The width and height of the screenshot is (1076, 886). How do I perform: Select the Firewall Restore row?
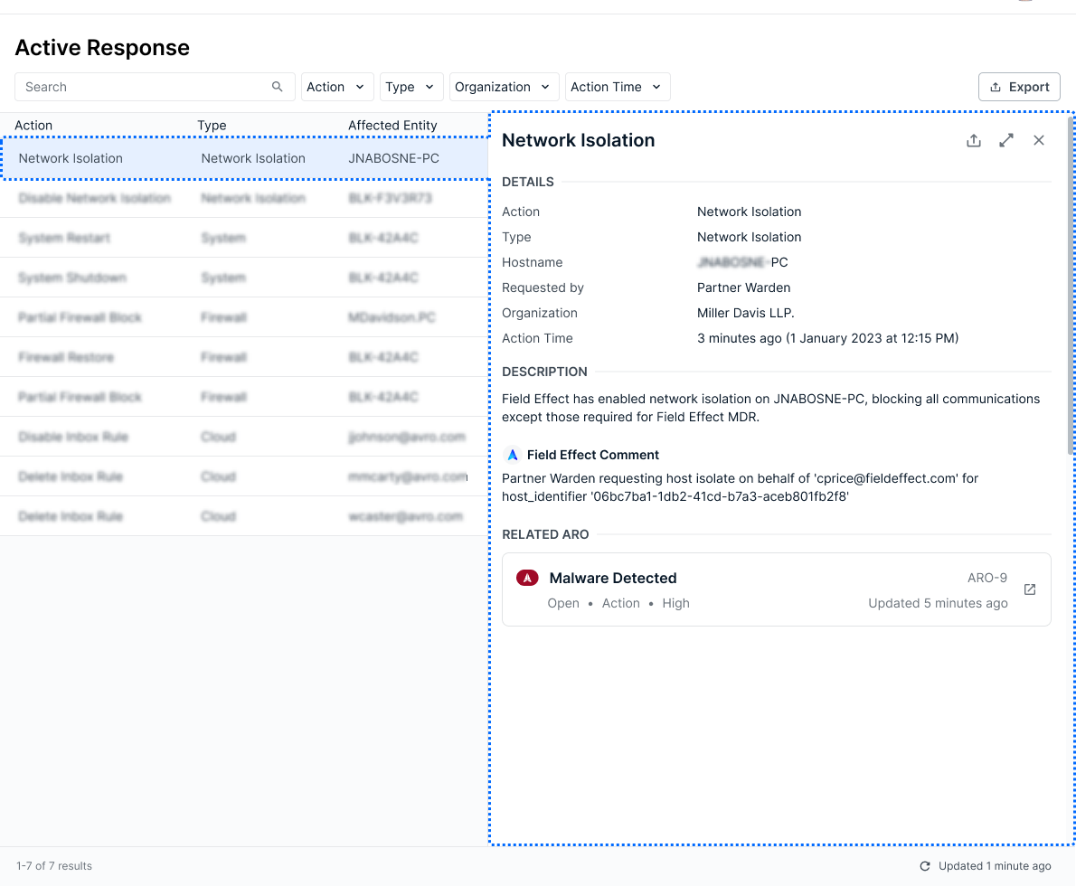point(243,357)
